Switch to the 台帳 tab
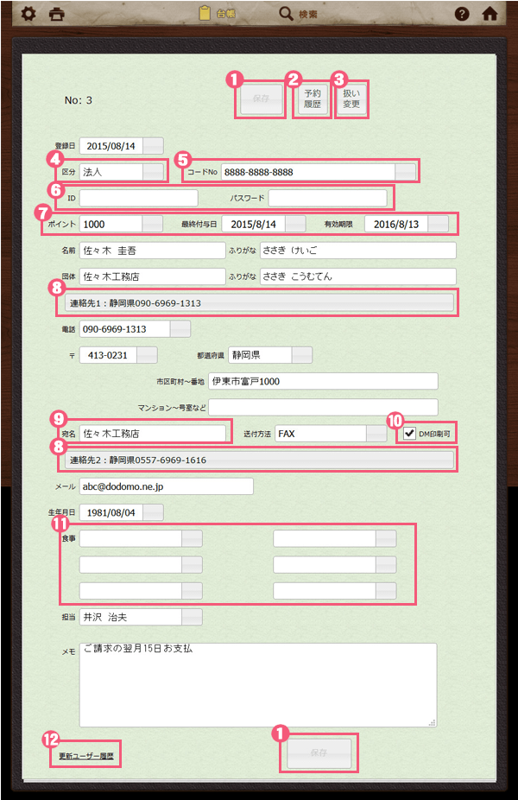The width and height of the screenshot is (518, 800). click(x=218, y=14)
